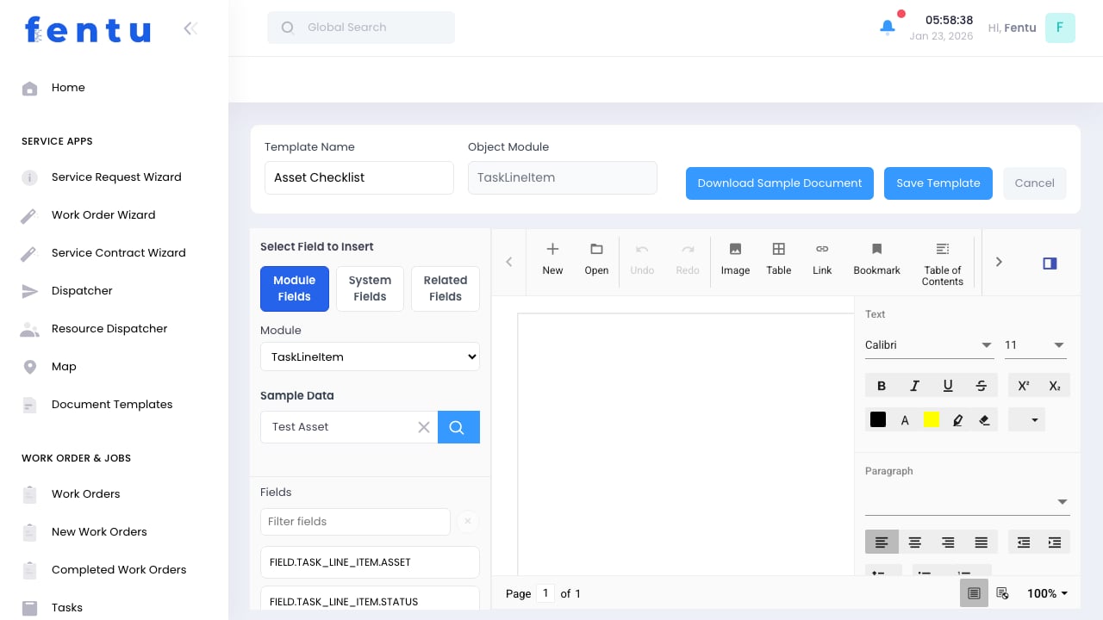Open the user avatar F menu
Viewport: 1103px width, 620px height.
click(x=1060, y=28)
